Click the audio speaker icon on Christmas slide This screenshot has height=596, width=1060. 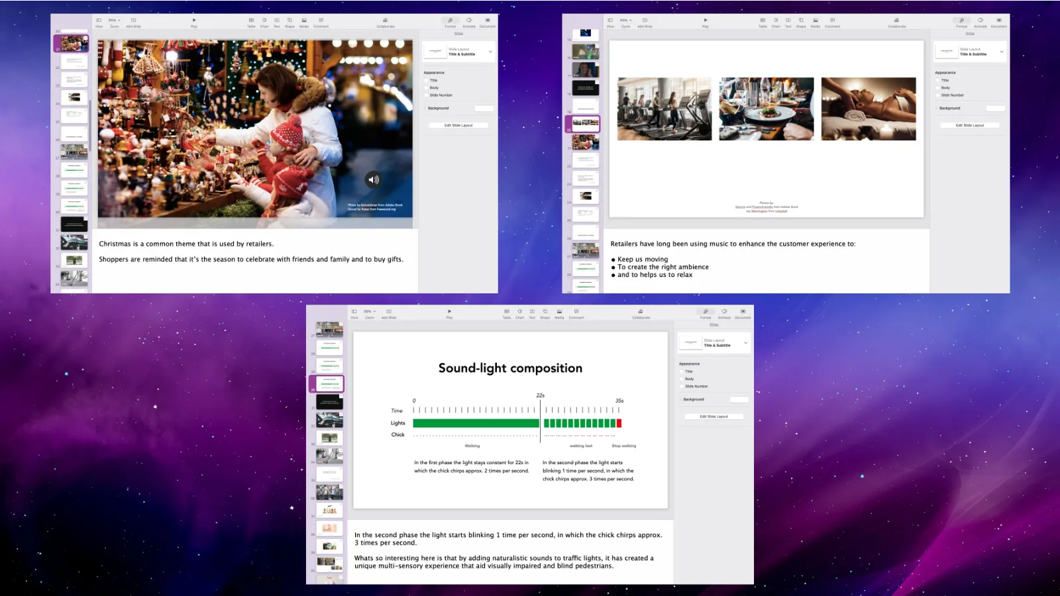point(374,179)
